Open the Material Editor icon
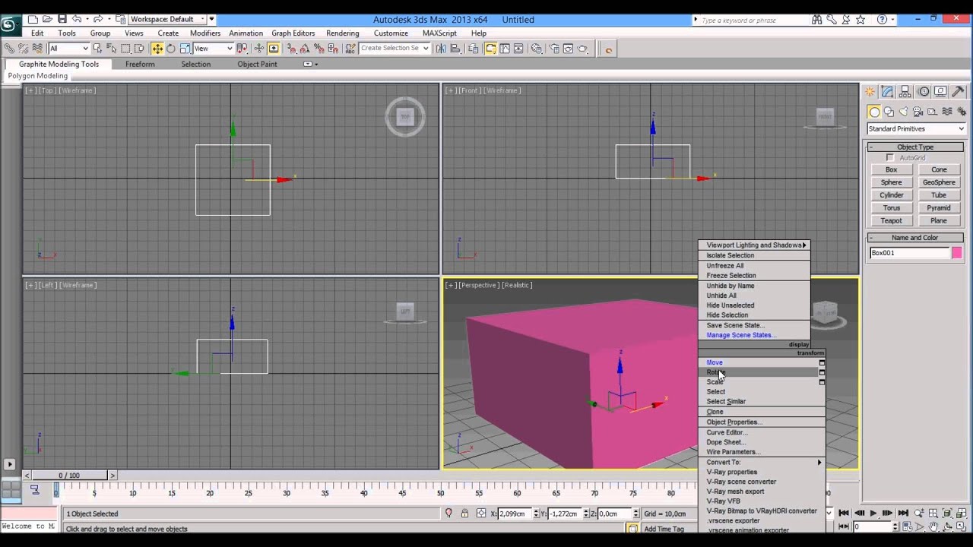Screen dimensions: 973x547 pos(537,49)
